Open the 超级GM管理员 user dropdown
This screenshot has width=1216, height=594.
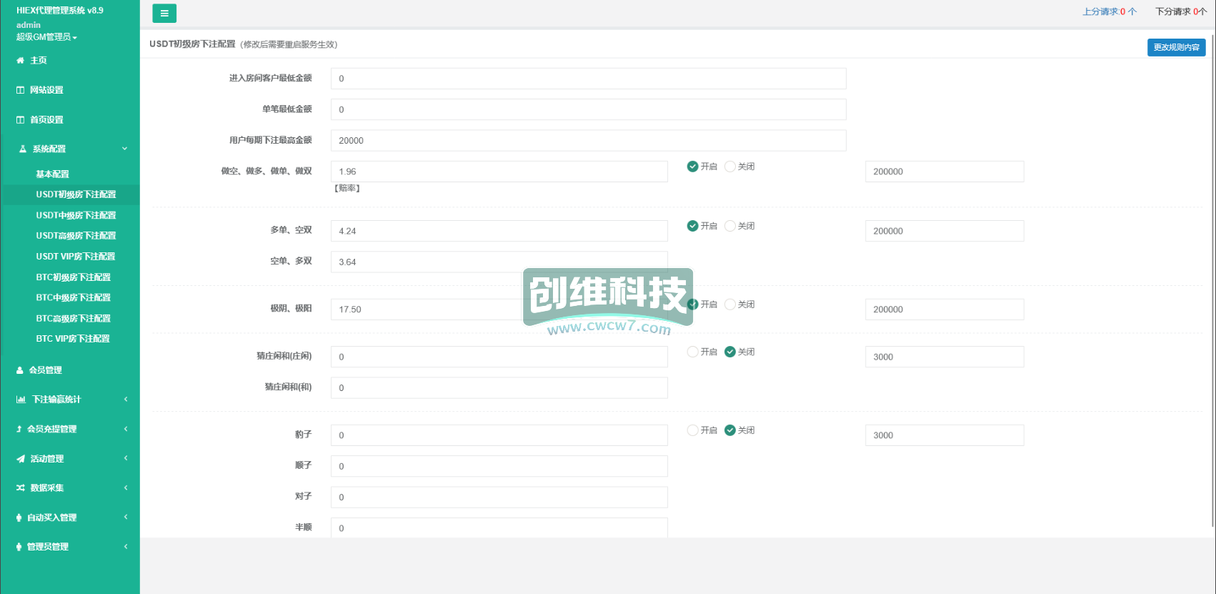pos(46,37)
